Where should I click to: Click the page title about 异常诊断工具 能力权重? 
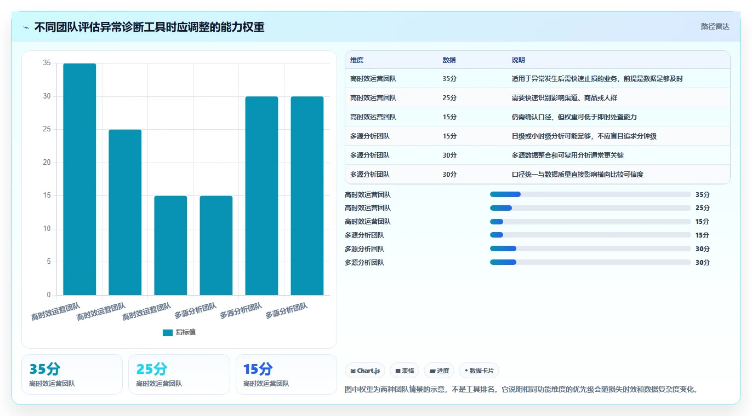(x=149, y=27)
